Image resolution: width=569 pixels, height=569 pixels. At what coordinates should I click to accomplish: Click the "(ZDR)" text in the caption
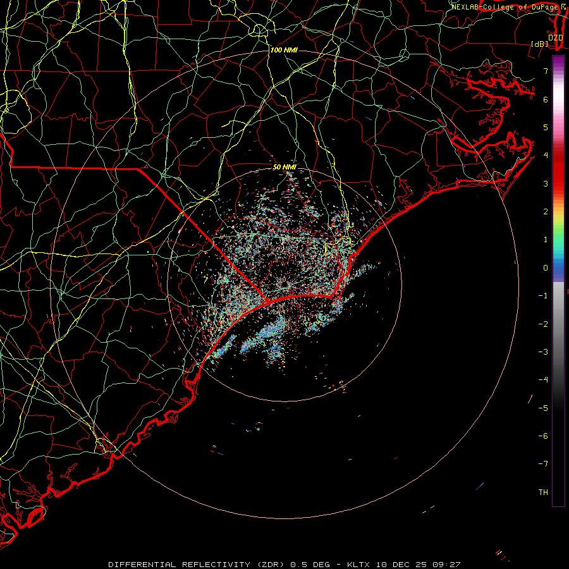click(x=270, y=565)
